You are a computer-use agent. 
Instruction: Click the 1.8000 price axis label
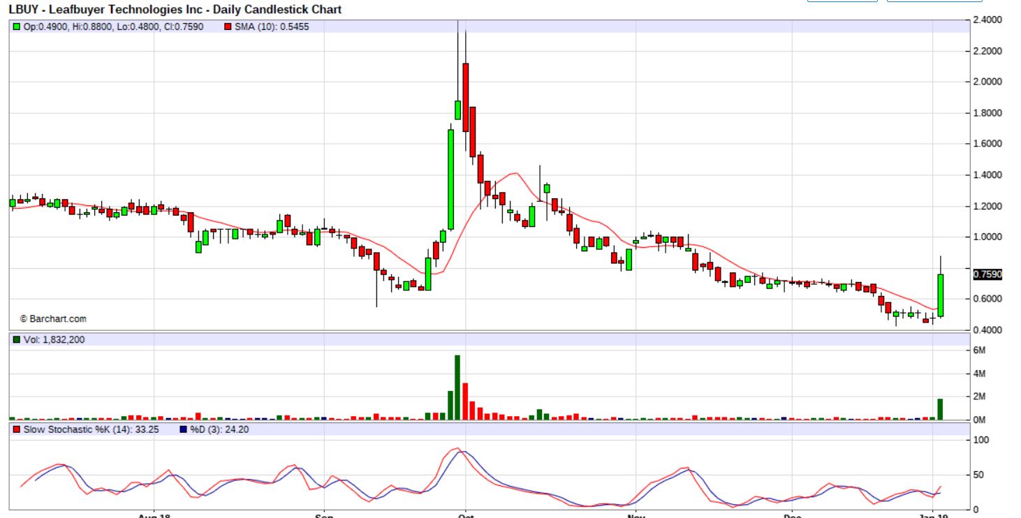click(987, 113)
